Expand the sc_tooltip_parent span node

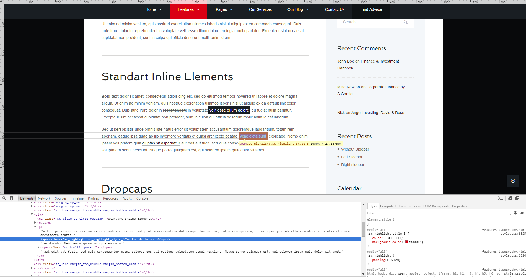[x=38, y=247]
